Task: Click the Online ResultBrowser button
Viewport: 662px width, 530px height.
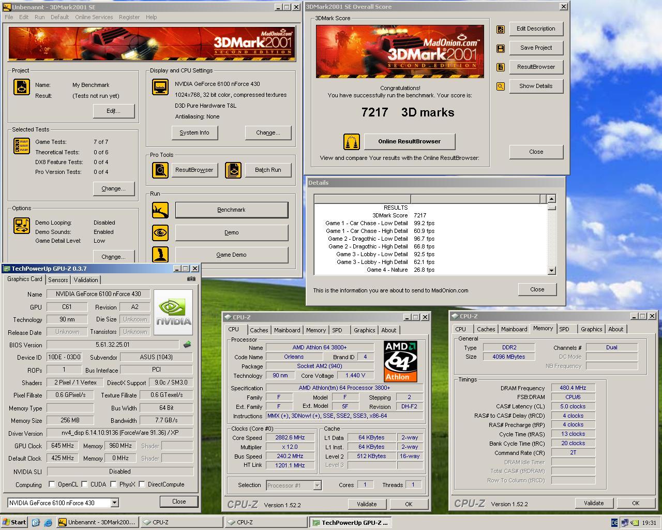Action: tap(409, 141)
